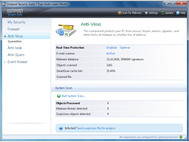Click the Scanned file row label

tap(64, 77)
